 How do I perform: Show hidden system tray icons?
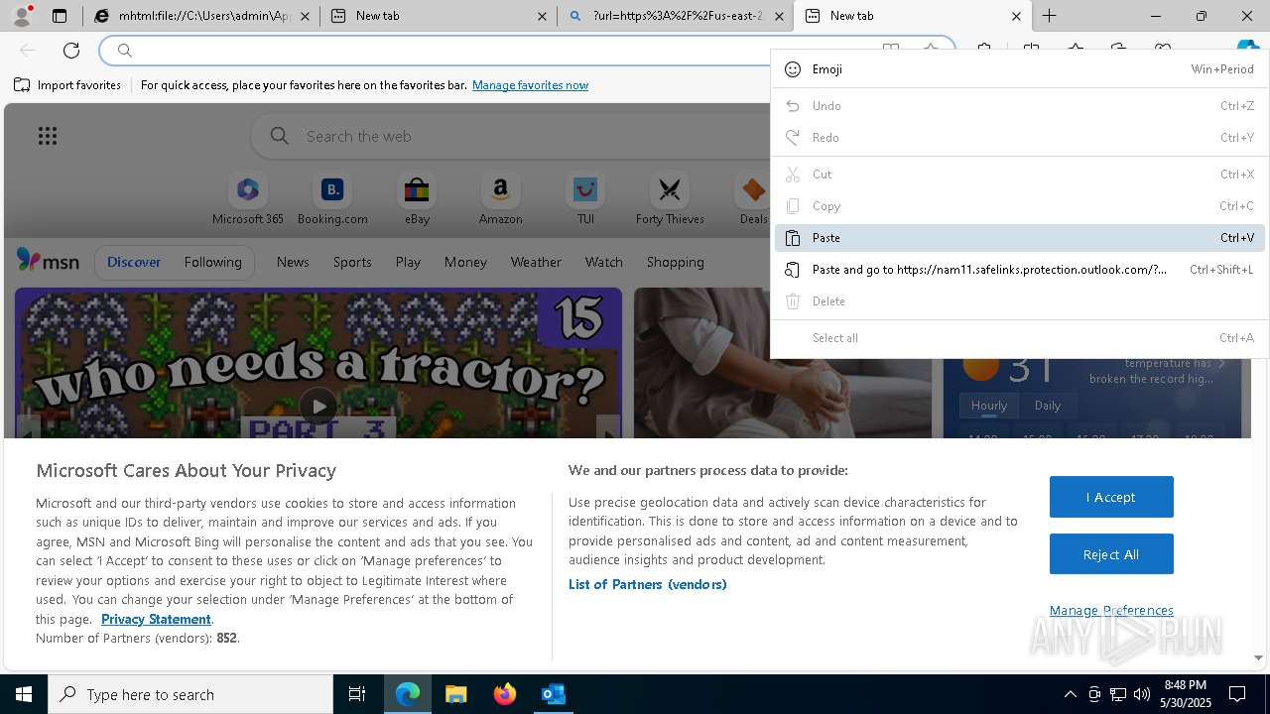pos(1071,694)
